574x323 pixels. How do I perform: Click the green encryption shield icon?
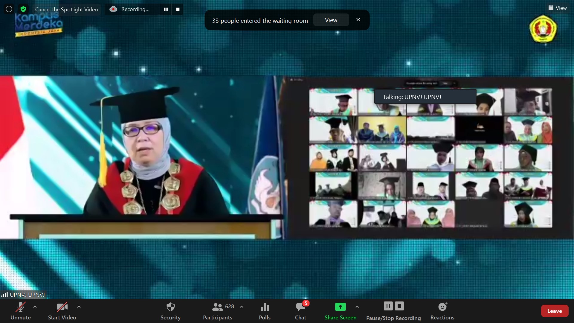(23, 9)
